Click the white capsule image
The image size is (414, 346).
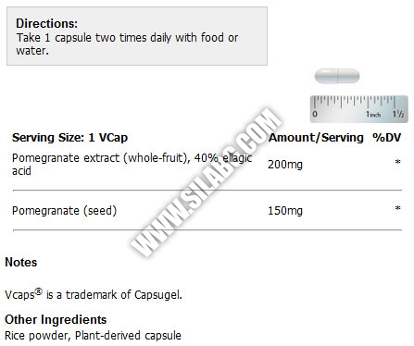pyautogui.click(x=337, y=76)
